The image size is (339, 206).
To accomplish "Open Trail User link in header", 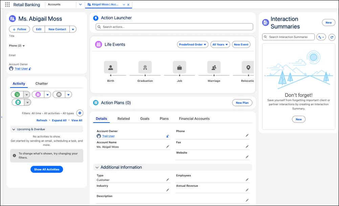I will [21, 69].
